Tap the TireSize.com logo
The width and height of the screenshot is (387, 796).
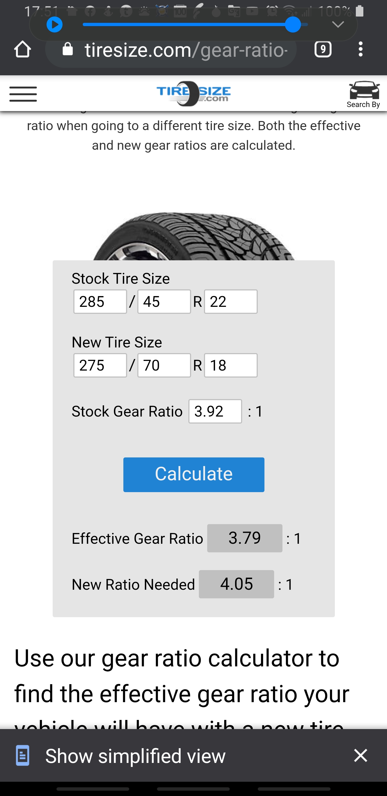pyautogui.click(x=193, y=93)
